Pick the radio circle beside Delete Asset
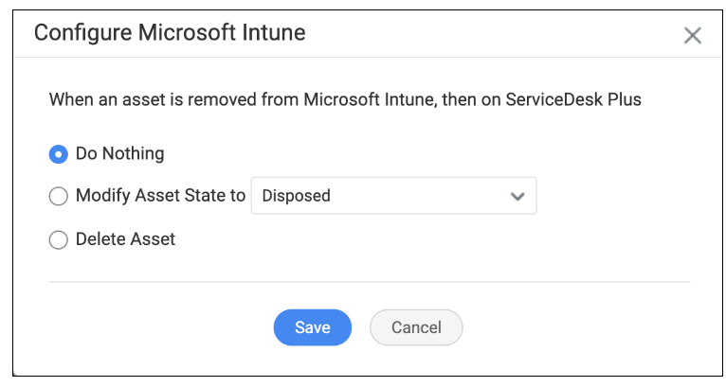 point(59,239)
